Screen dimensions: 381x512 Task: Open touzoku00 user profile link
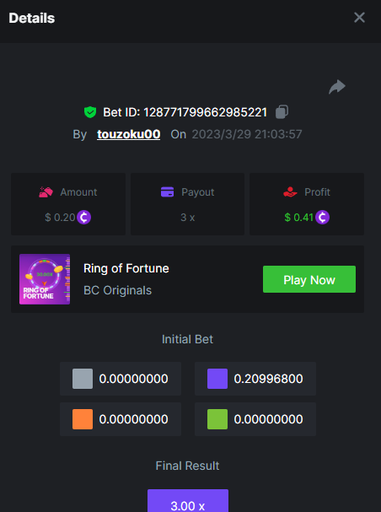point(128,134)
